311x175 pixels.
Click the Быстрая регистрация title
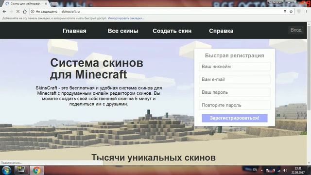point(234,55)
